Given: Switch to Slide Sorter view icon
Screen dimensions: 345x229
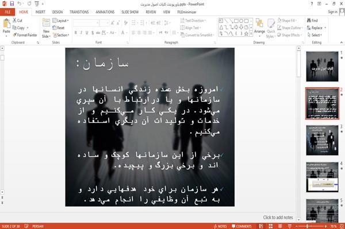Looking at the screenshot, I should [271, 226].
